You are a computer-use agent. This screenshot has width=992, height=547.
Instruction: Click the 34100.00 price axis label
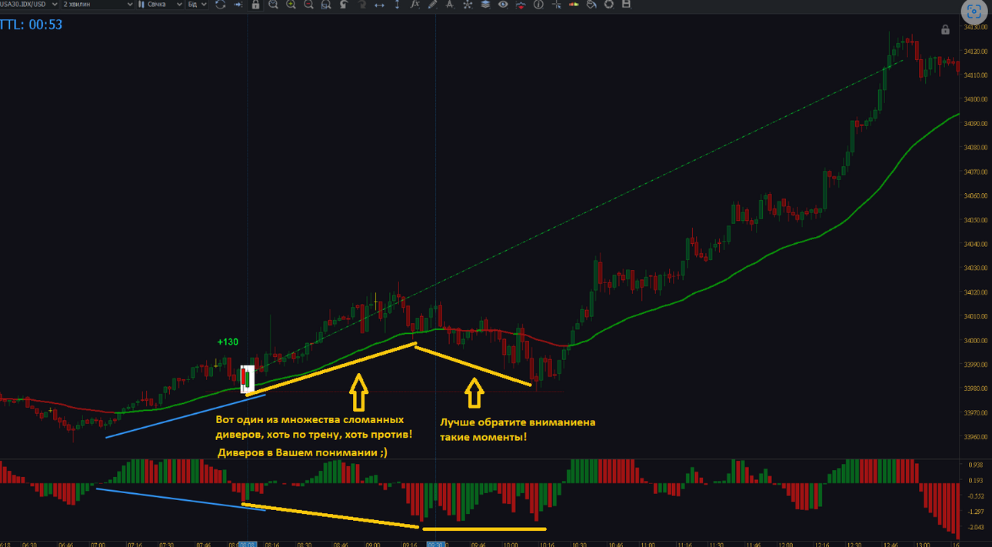pos(974,99)
